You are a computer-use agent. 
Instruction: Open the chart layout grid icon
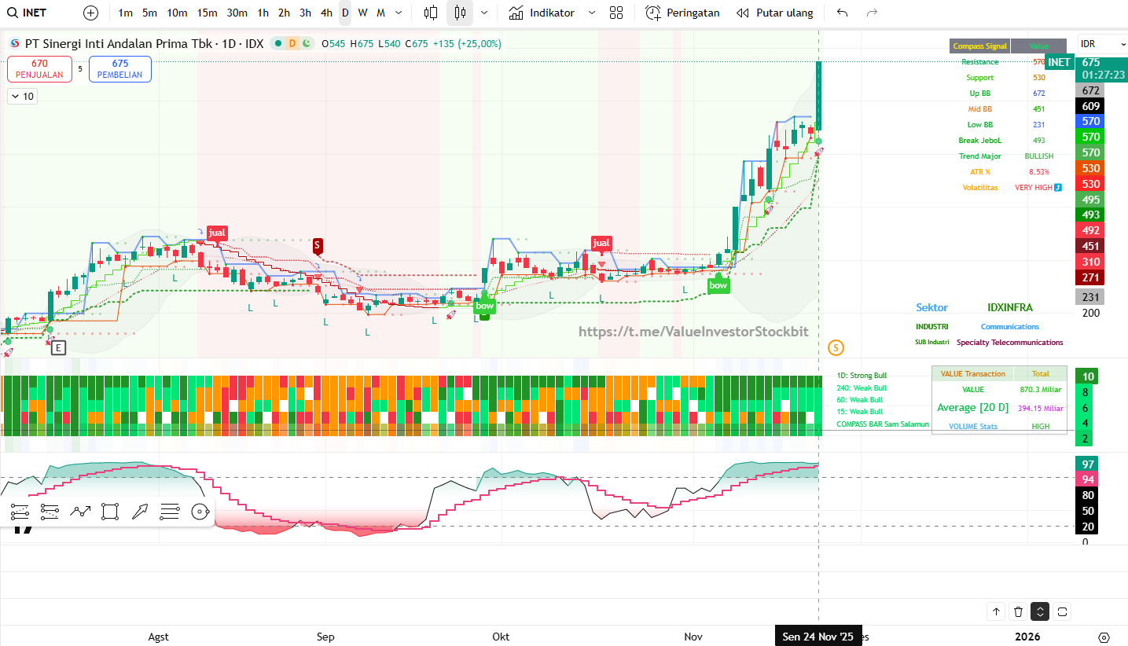(616, 13)
